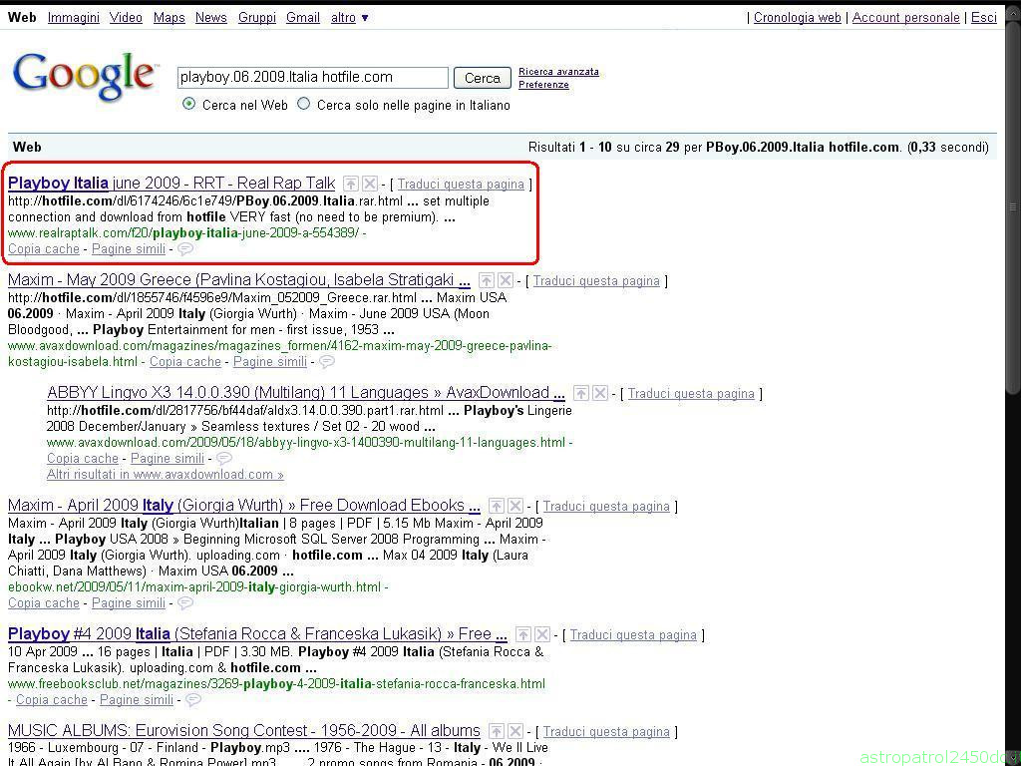Image resolution: width=1021 pixels, height=766 pixels.
Task: Open the 'Playboy Italia june 2009 - RRT' result title
Action: 171,184
